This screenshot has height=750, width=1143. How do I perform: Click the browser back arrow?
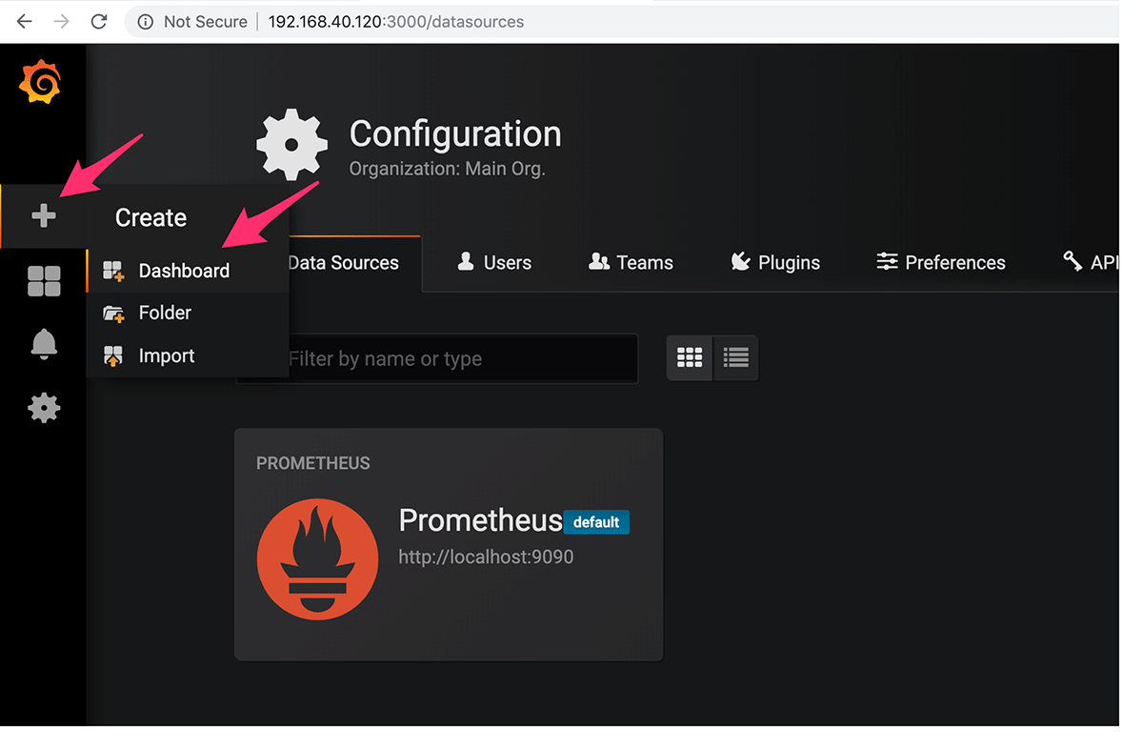(25, 21)
